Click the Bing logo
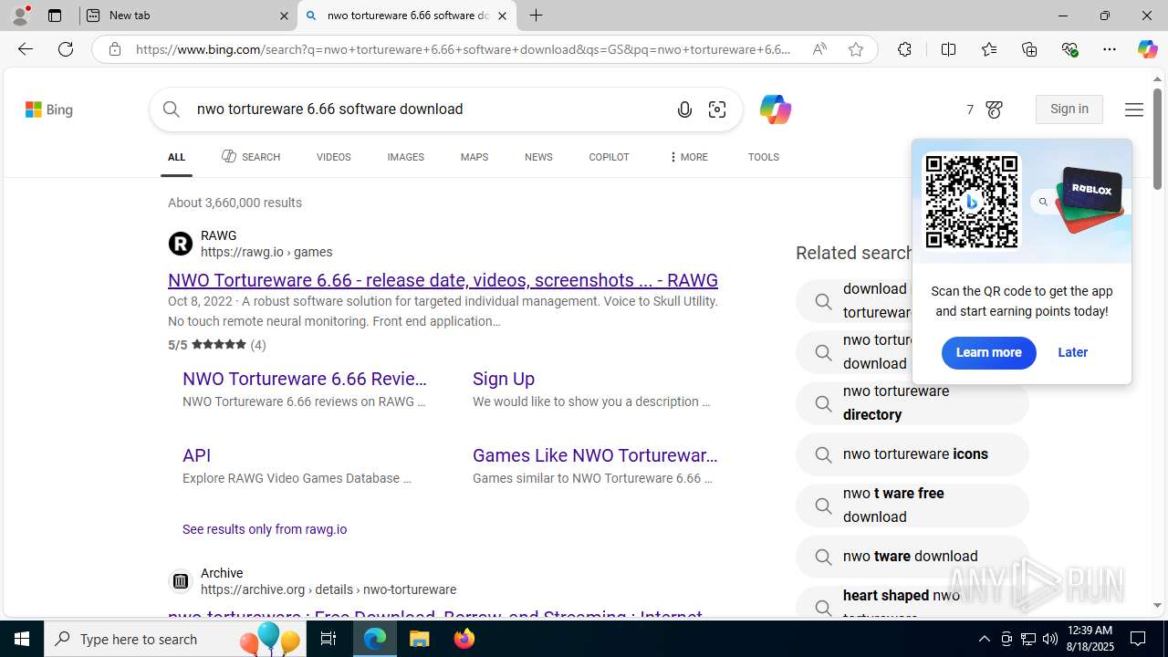Screen dimensions: 1168x657 pyautogui.click(x=49, y=109)
